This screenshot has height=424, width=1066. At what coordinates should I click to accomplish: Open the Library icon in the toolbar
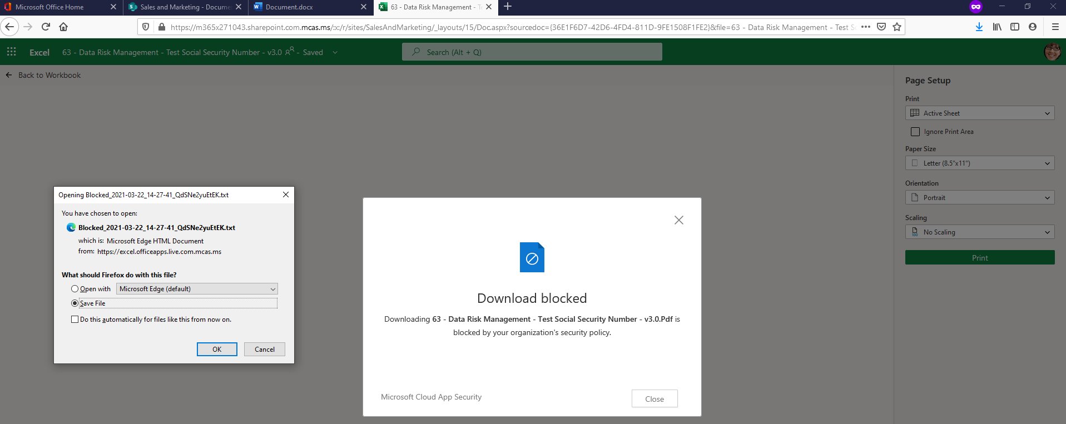click(997, 27)
